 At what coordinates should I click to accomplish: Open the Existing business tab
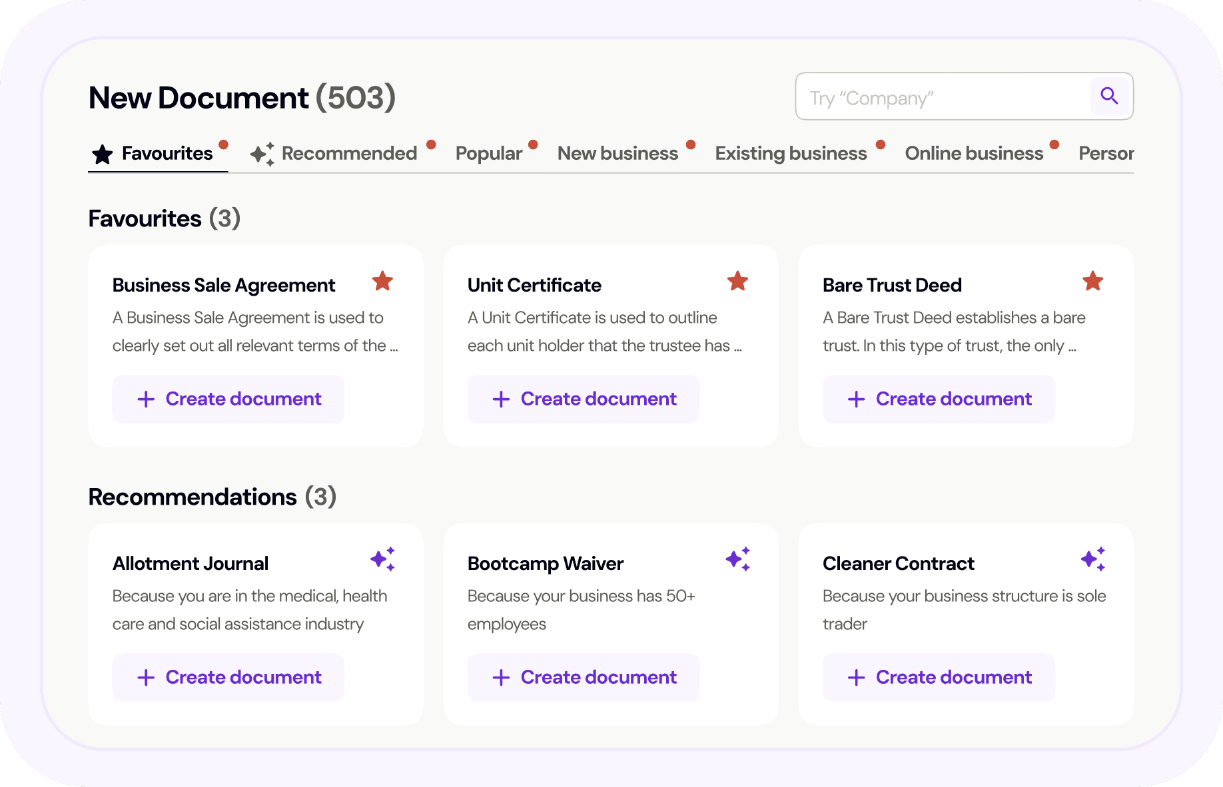click(791, 154)
